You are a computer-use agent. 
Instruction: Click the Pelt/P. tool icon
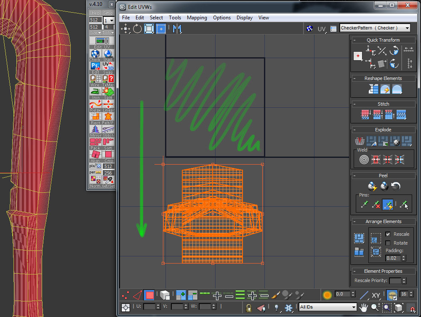(108, 116)
